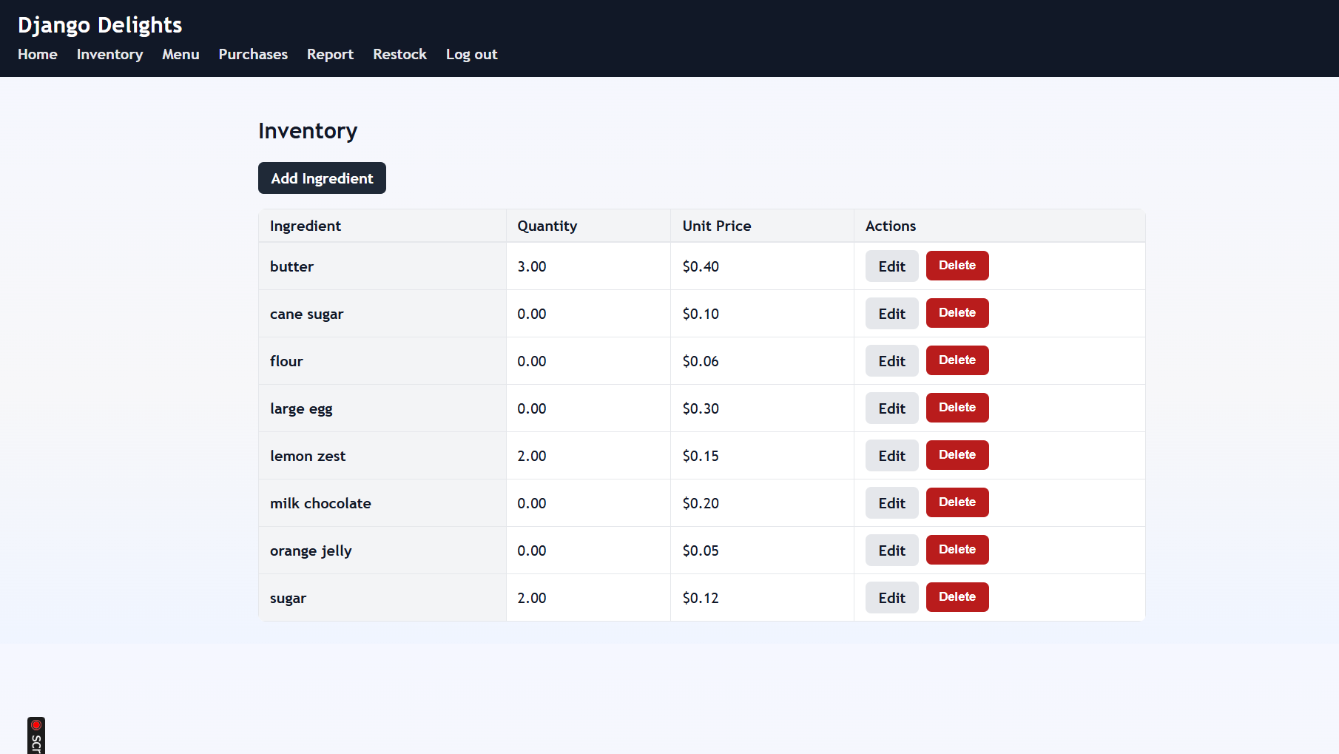Go to Home in navigation bar
Image resolution: width=1339 pixels, height=754 pixels.
point(38,55)
